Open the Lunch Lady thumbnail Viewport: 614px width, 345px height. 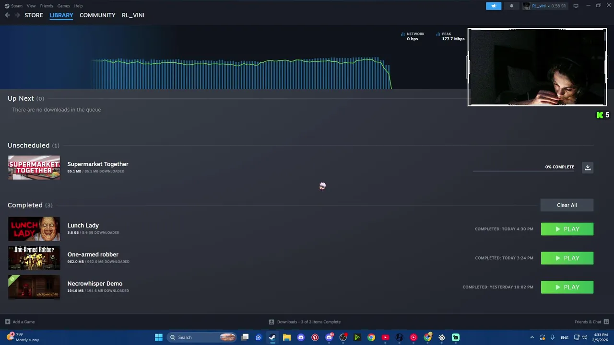(x=34, y=229)
